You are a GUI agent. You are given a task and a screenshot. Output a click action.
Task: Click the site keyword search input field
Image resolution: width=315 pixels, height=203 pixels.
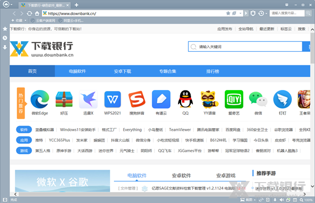tap(245, 47)
